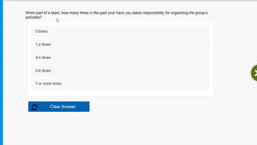Click the word "organizing" in the question
This screenshot has width=257, height=145.
coord(179,13)
